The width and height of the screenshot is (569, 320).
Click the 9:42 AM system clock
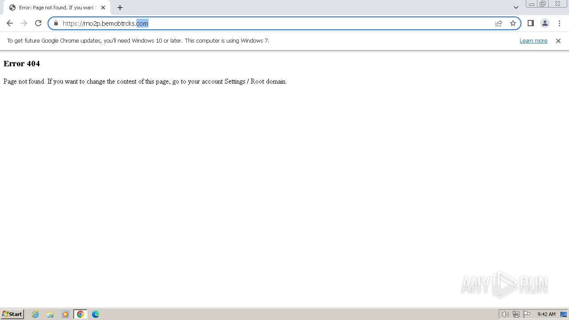click(546, 314)
